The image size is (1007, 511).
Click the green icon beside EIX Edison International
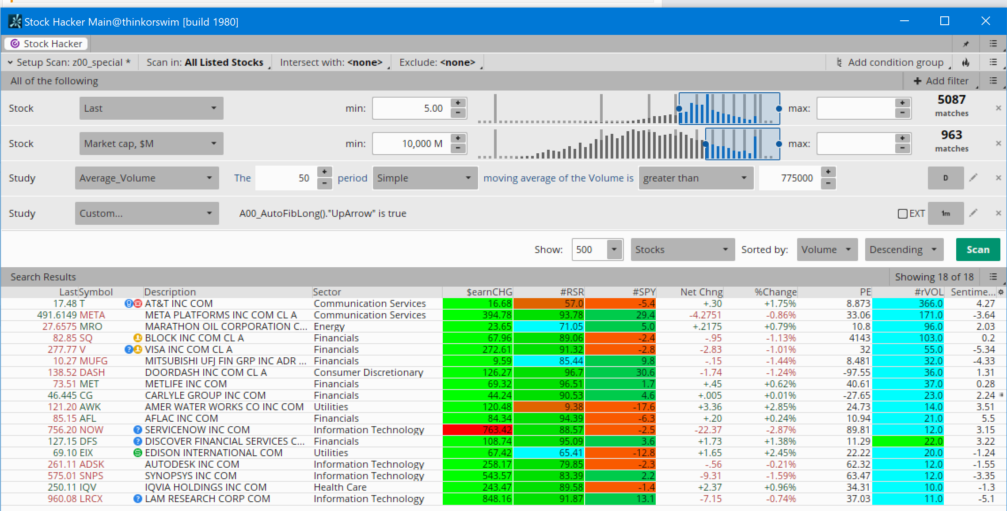(137, 453)
